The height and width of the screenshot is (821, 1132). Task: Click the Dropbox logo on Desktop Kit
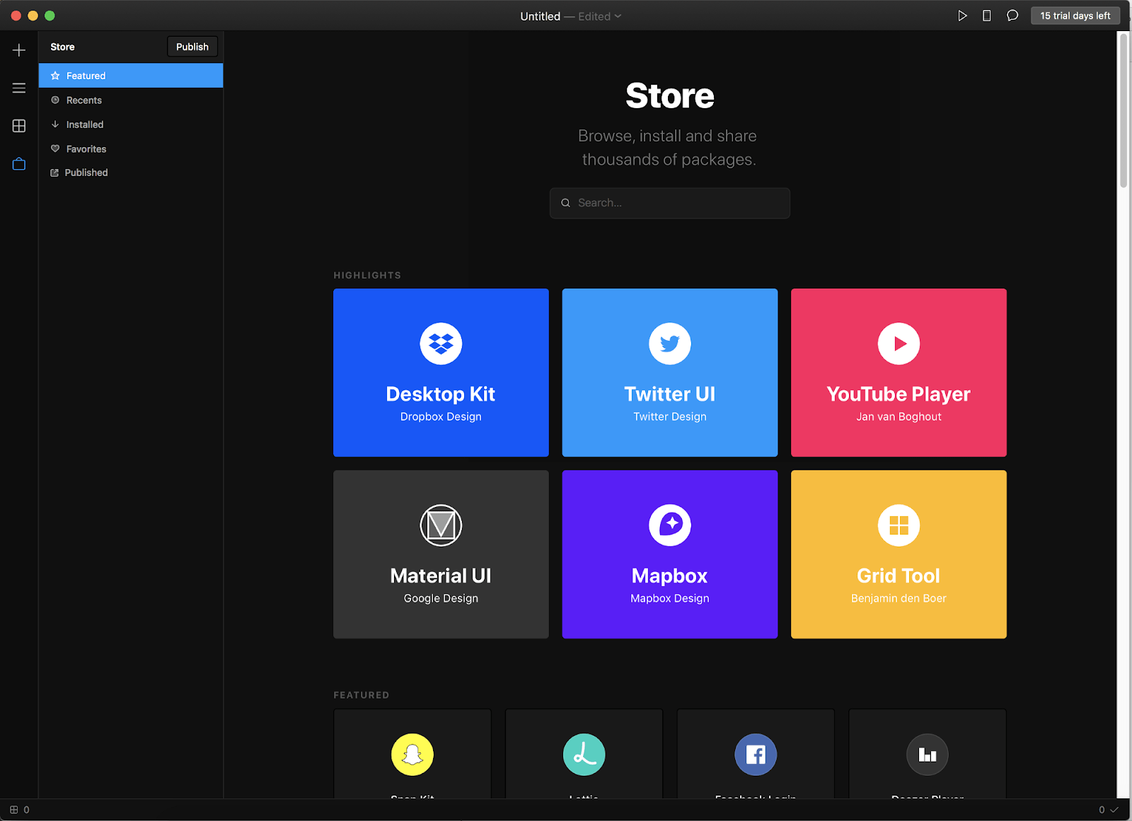pyautogui.click(x=441, y=344)
